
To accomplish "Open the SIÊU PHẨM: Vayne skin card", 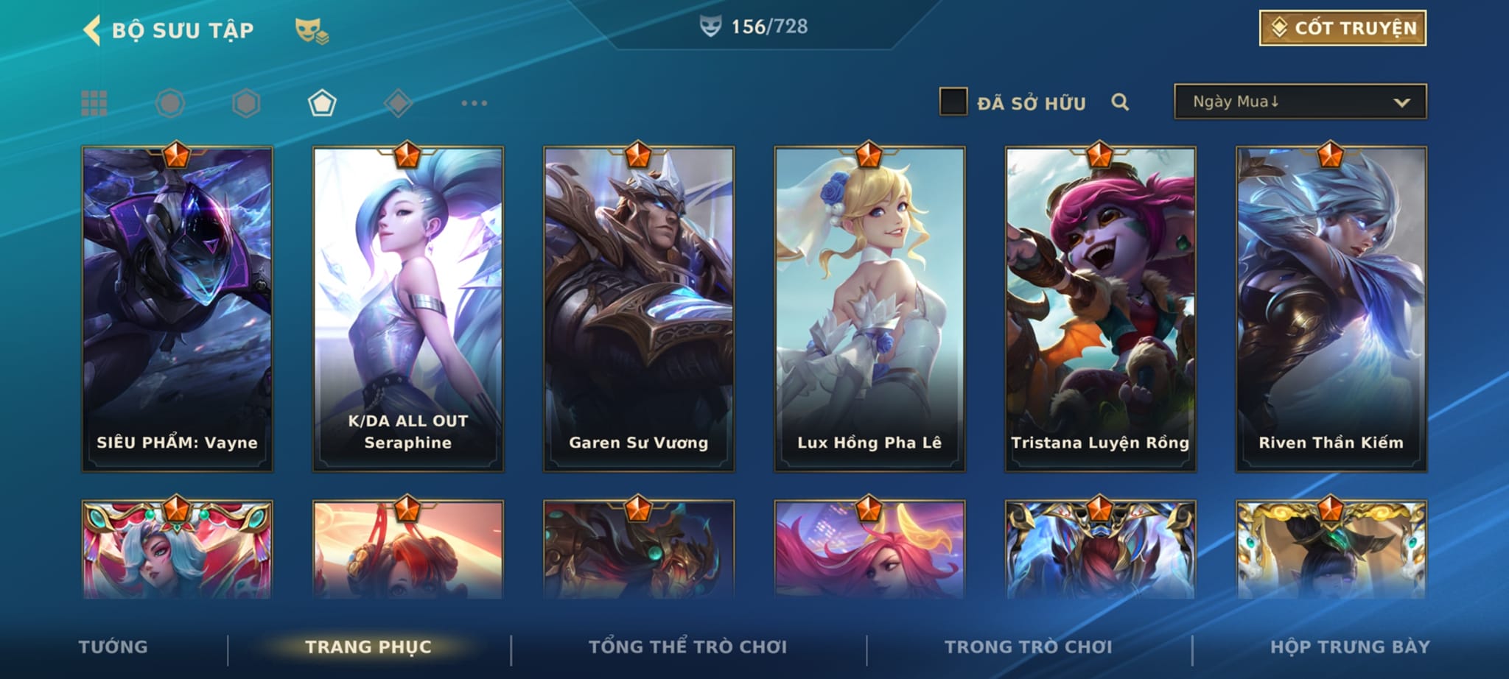I will pyautogui.click(x=177, y=309).
